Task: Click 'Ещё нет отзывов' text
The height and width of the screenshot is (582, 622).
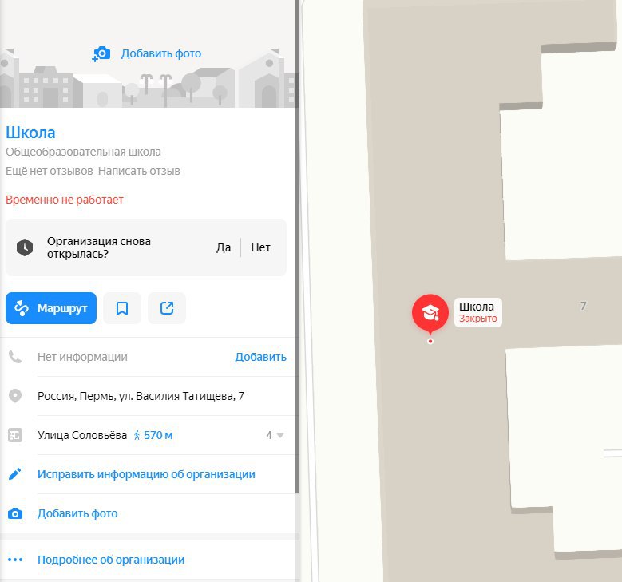Action: (50, 171)
